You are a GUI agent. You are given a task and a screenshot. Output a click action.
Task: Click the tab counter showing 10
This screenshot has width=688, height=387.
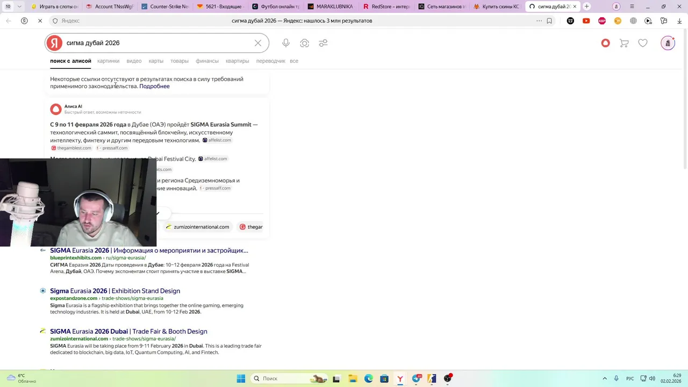pos(8,6)
